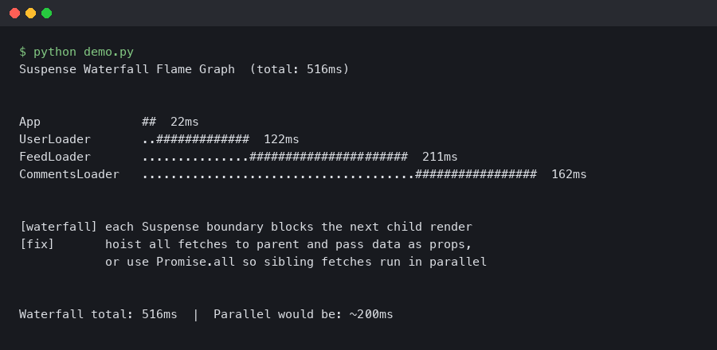This screenshot has width=717, height=350.
Task: Click the [waterfall] tag text
Action: click(58, 227)
